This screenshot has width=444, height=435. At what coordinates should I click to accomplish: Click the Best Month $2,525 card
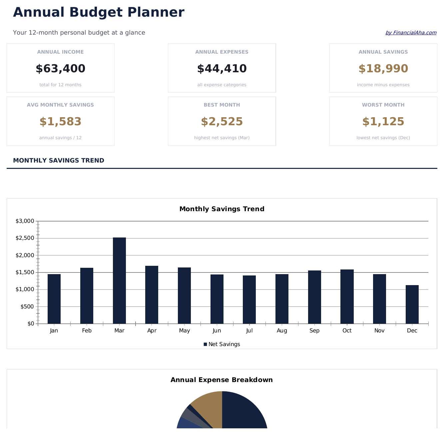click(x=222, y=121)
